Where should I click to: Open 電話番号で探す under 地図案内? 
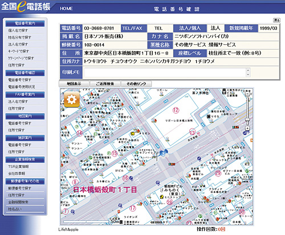(x=19, y=123)
